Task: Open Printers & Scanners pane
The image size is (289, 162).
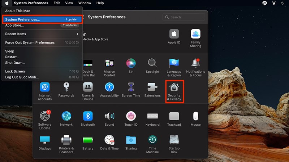Action: 66,144
